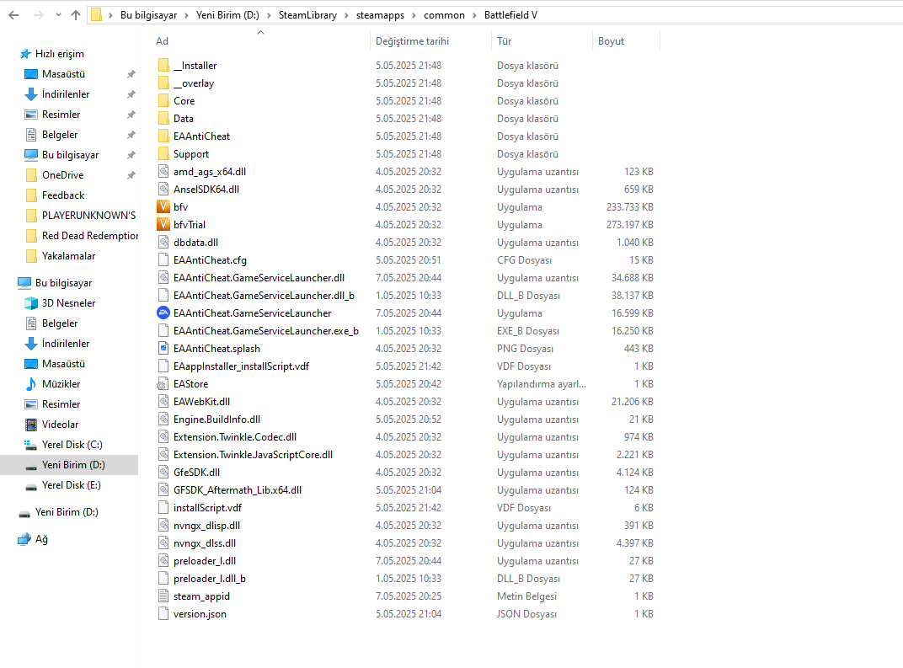Open 'Masaüstü' under quick access
The width and height of the screenshot is (903, 668).
click(63, 74)
